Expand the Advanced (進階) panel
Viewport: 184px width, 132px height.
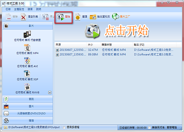[28, 120]
